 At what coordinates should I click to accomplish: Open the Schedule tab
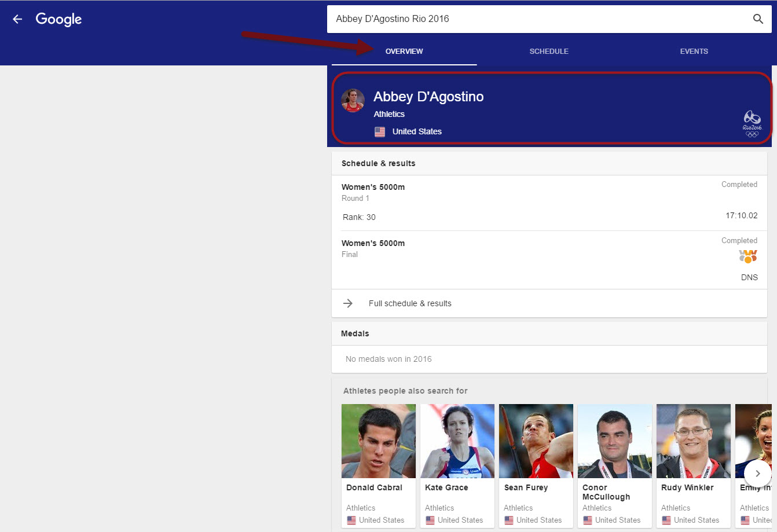click(548, 52)
